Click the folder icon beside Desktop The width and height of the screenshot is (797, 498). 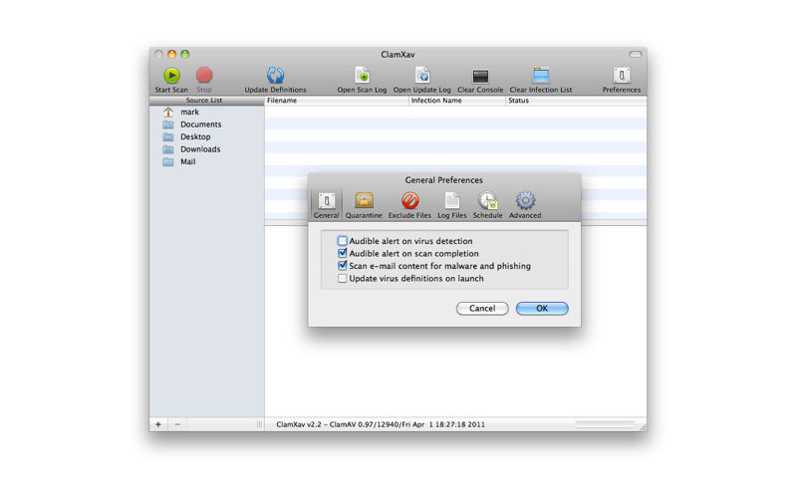pos(168,136)
